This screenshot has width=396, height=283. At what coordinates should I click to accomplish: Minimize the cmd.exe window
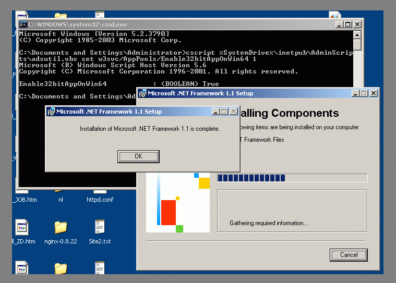pos(339,24)
